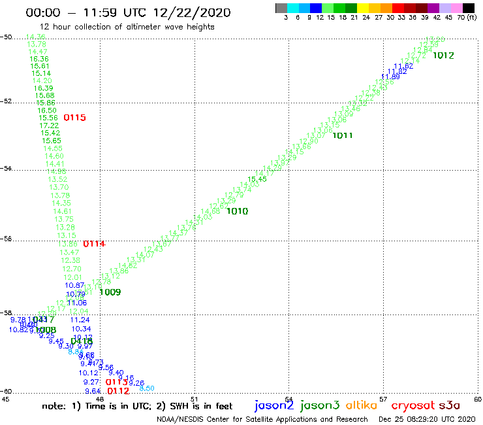Click the blue wave height value 10.34
The image size is (483, 425).
[x=81, y=329]
